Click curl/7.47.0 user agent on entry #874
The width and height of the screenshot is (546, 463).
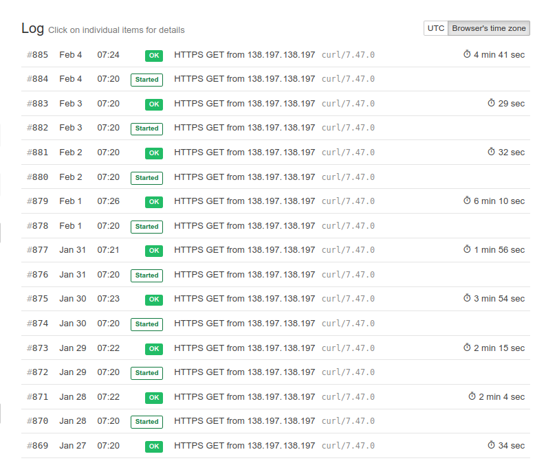pyautogui.click(x=348, y=324)
